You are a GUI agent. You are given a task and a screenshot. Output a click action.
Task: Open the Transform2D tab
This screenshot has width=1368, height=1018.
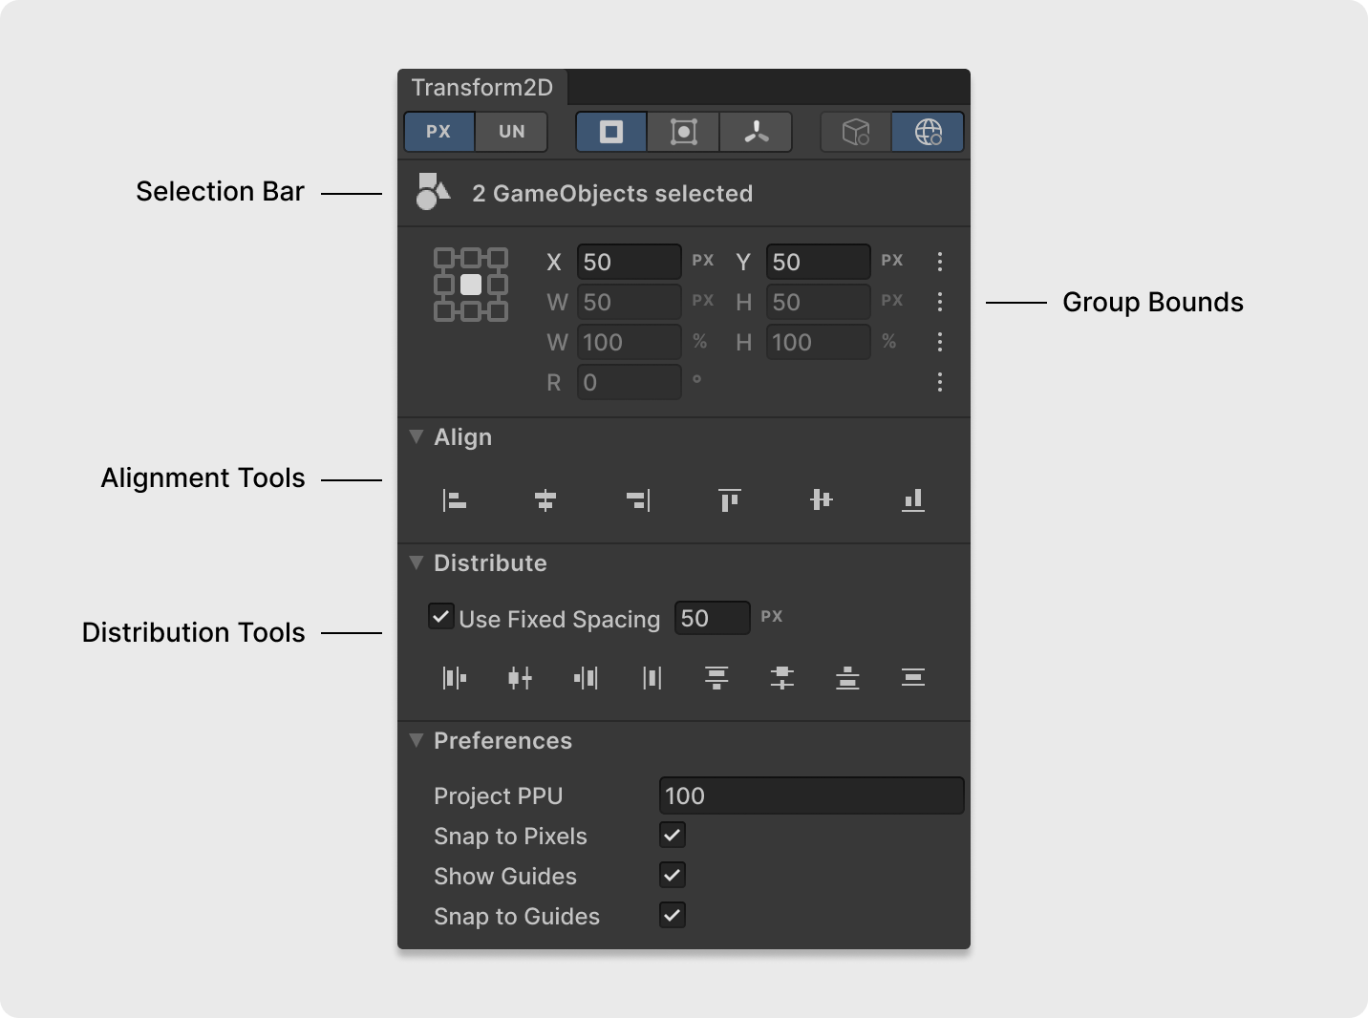click(x=482, y=88)
